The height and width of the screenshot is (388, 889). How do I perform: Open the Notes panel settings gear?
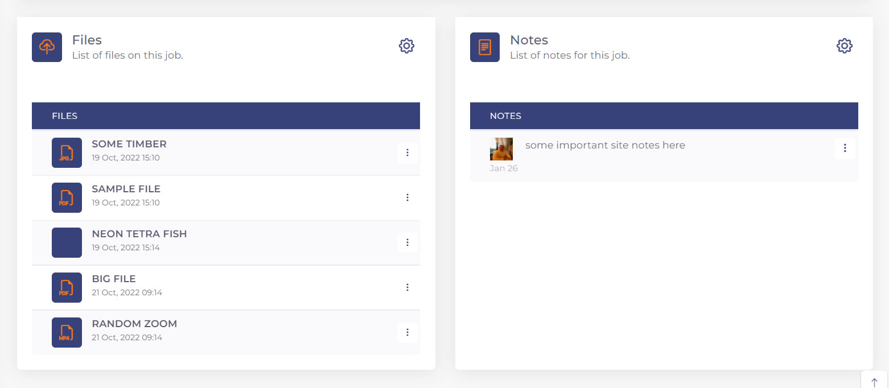(845, 46)
